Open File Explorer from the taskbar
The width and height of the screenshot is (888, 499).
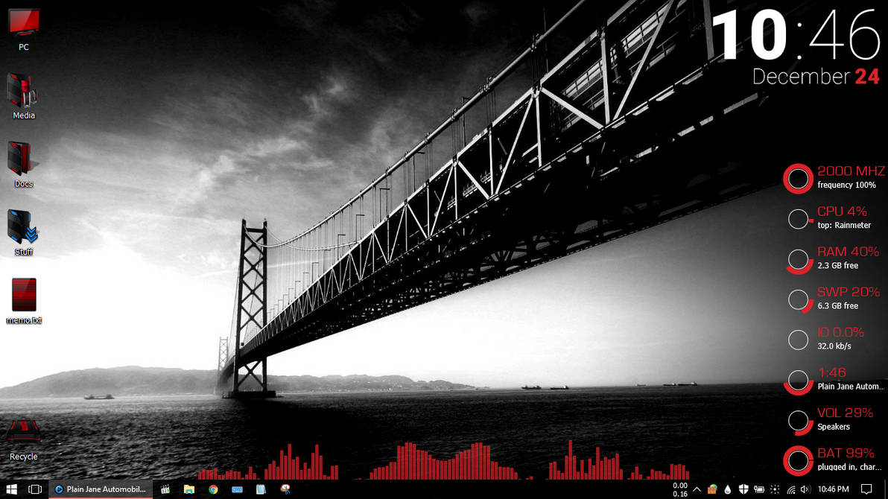[189, 489]
